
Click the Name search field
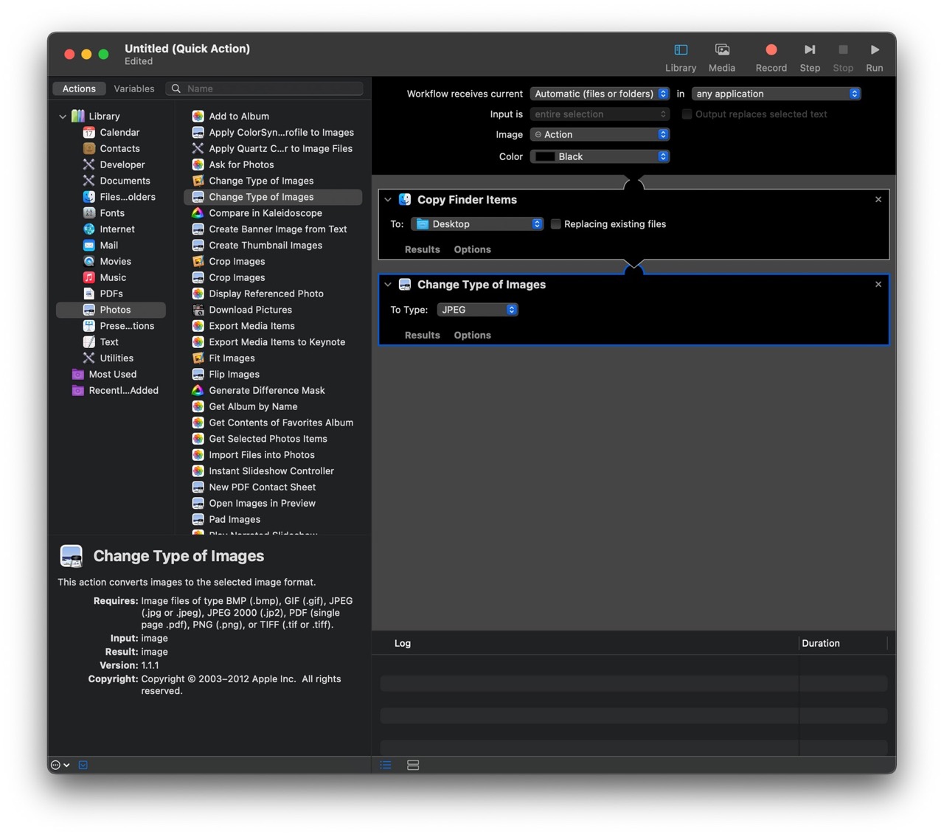265,88
